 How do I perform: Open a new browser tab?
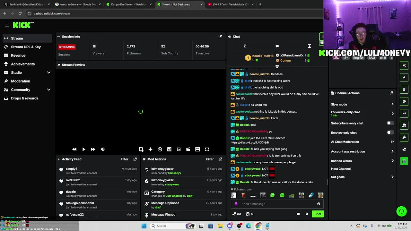coord(260,4)
